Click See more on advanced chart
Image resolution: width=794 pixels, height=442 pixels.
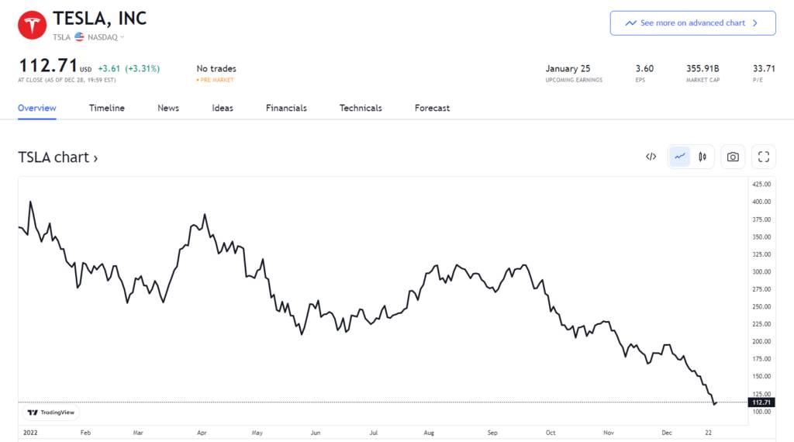click(x=692, y=23)
